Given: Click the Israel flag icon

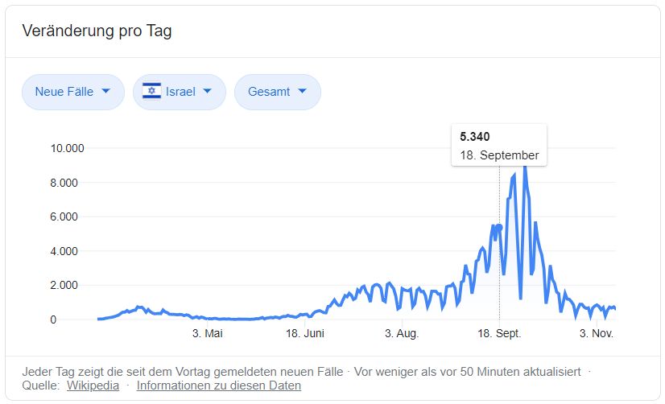Looking at the screenshot, I should [151, 92].
